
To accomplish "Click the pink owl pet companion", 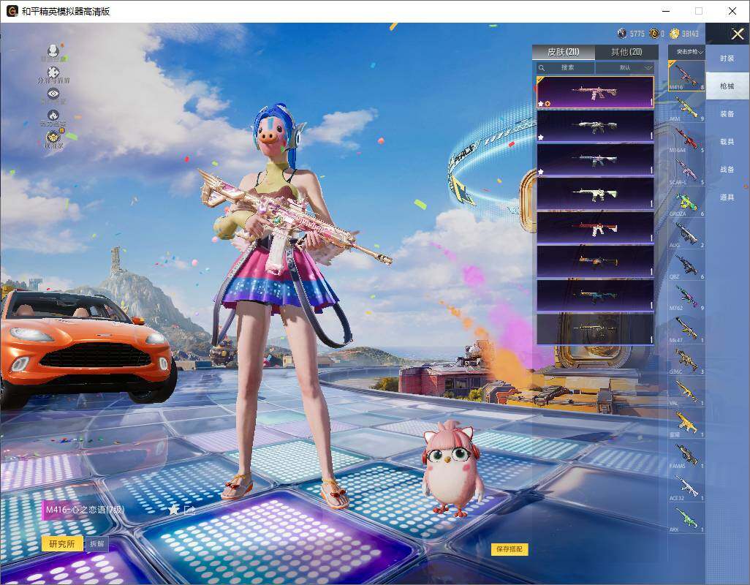I will click(452, 469).
